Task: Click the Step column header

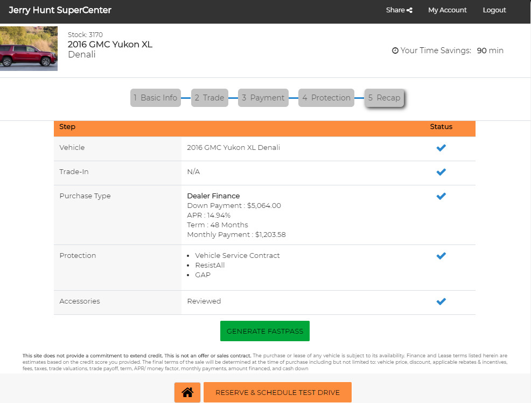Action: tap(67, 127)
